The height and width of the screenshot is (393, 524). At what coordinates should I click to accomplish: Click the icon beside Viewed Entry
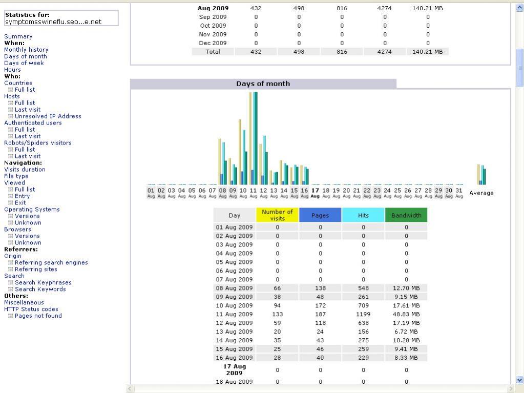[x=10, y=196]
